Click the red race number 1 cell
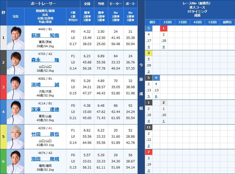Viewport: 235px width, 174px height. tap(163, 28)
